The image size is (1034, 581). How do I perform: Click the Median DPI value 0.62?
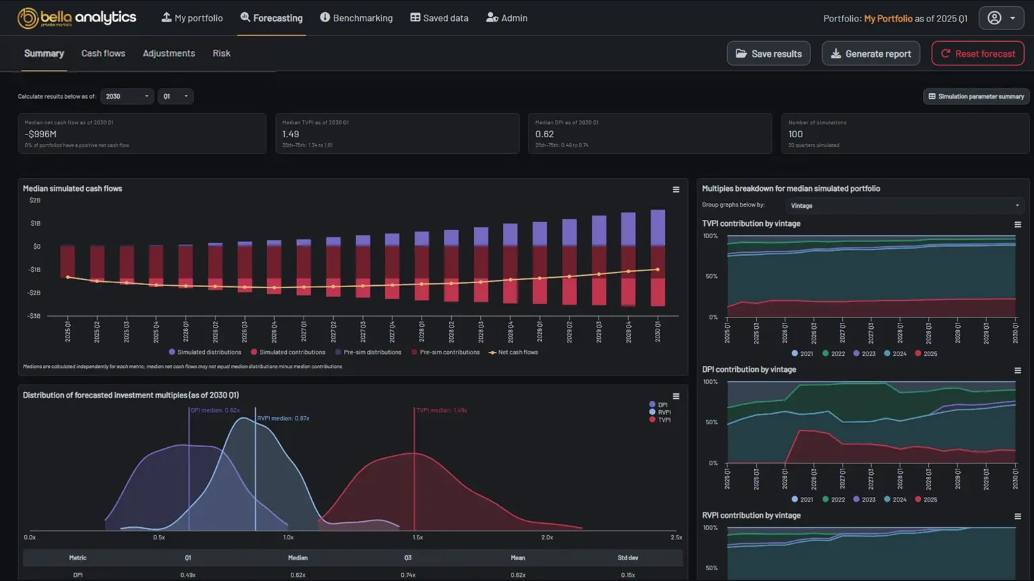pyautogui.click(x=544, y=134)
